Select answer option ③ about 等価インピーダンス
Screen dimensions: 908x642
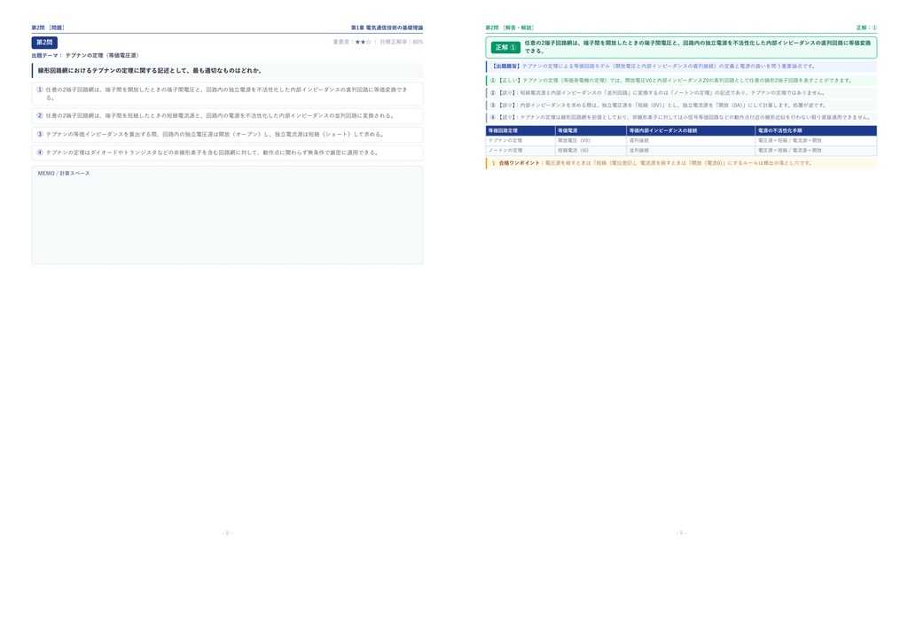point(227,134)
